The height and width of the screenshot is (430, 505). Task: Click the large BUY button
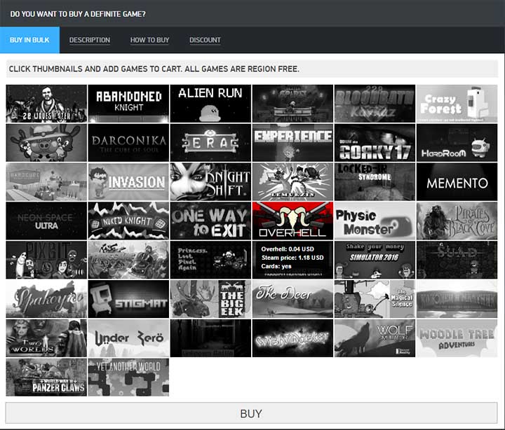click(x=251, y=413)
